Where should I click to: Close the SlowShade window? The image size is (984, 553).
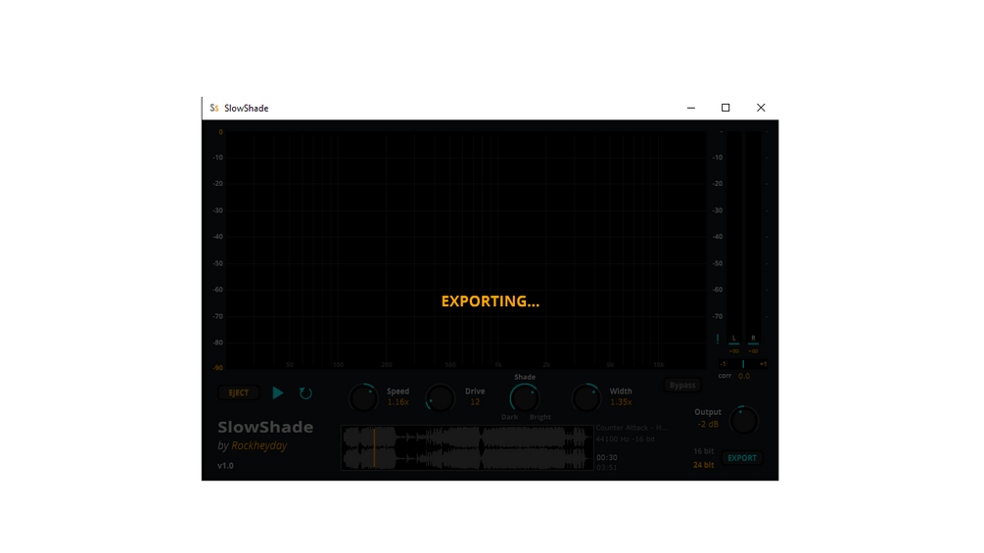761,108
